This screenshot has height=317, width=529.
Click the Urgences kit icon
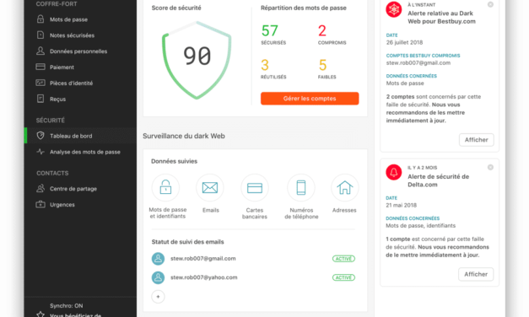pos(40,204)
